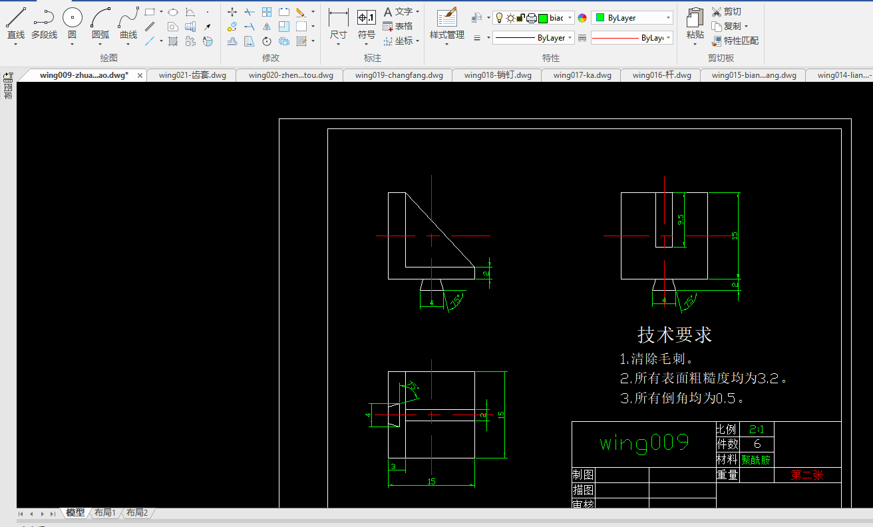Open the Array tool
873x527 pixels.
click(x=267, y=12)
